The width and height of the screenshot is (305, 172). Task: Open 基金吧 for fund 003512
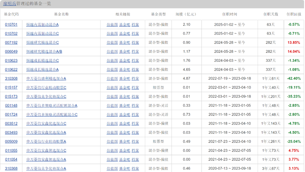125,124
